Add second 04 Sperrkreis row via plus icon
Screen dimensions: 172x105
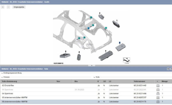[x=158, y=94]
